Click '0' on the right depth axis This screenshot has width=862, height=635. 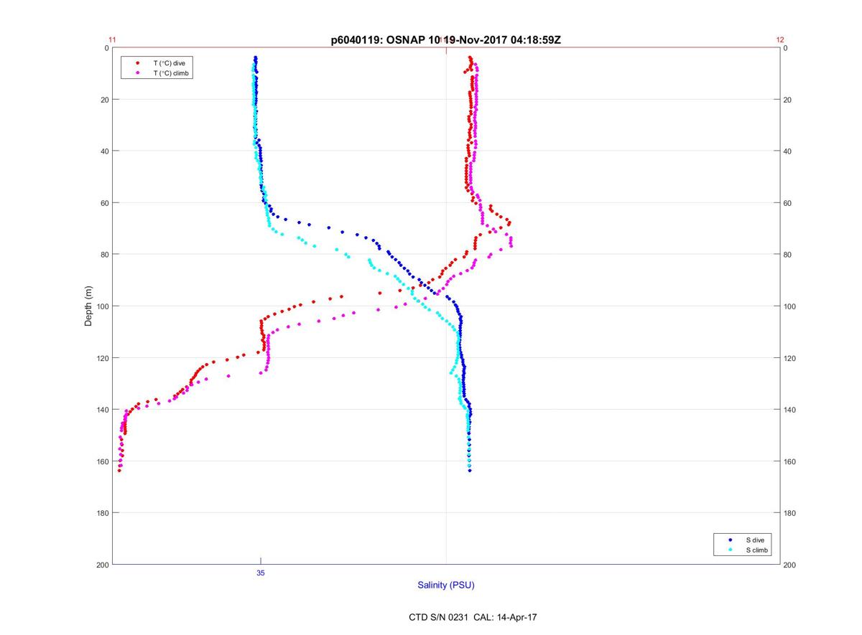click(787, 48)
